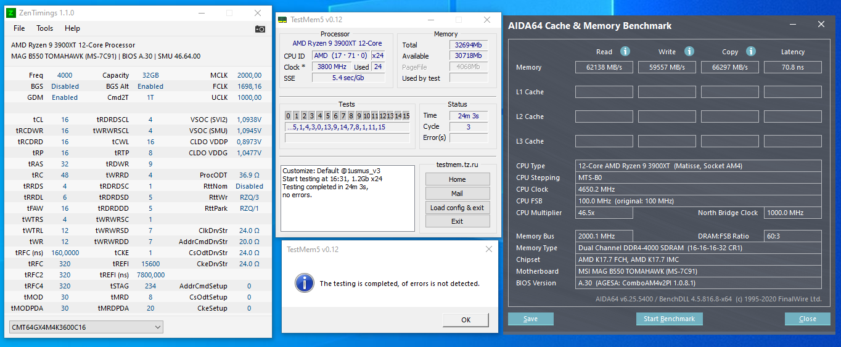841x347 pixels.
Task: Click the RttWr value RZQ/3
Action: [250, 197]
